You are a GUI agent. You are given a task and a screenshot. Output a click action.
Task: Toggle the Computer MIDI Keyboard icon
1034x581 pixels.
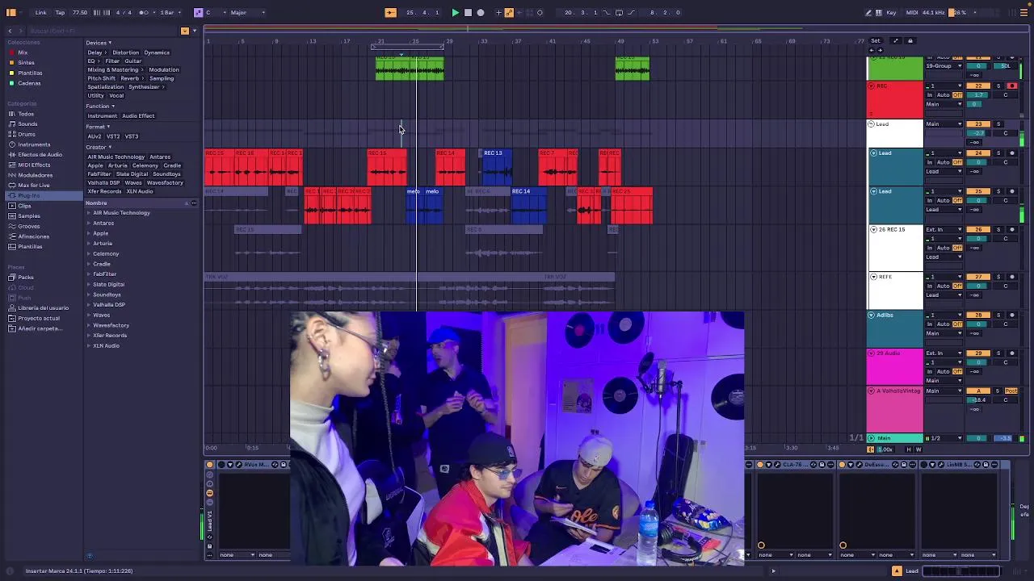click(879, 12)
